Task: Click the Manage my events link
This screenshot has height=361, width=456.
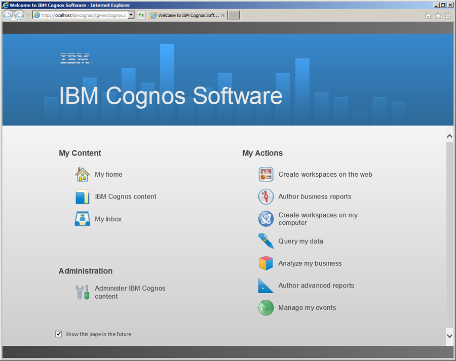Action: point(307,307)
